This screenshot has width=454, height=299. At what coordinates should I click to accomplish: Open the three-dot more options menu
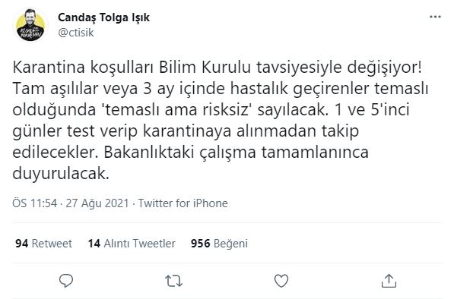pos(435,17)
